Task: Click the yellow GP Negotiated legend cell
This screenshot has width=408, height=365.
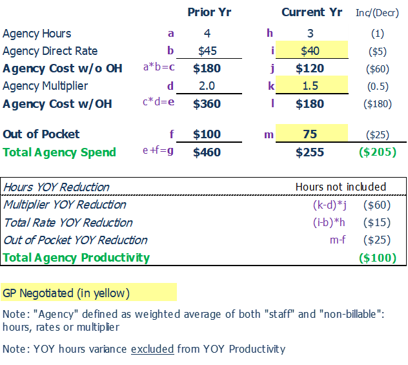Action: point(88,293)
